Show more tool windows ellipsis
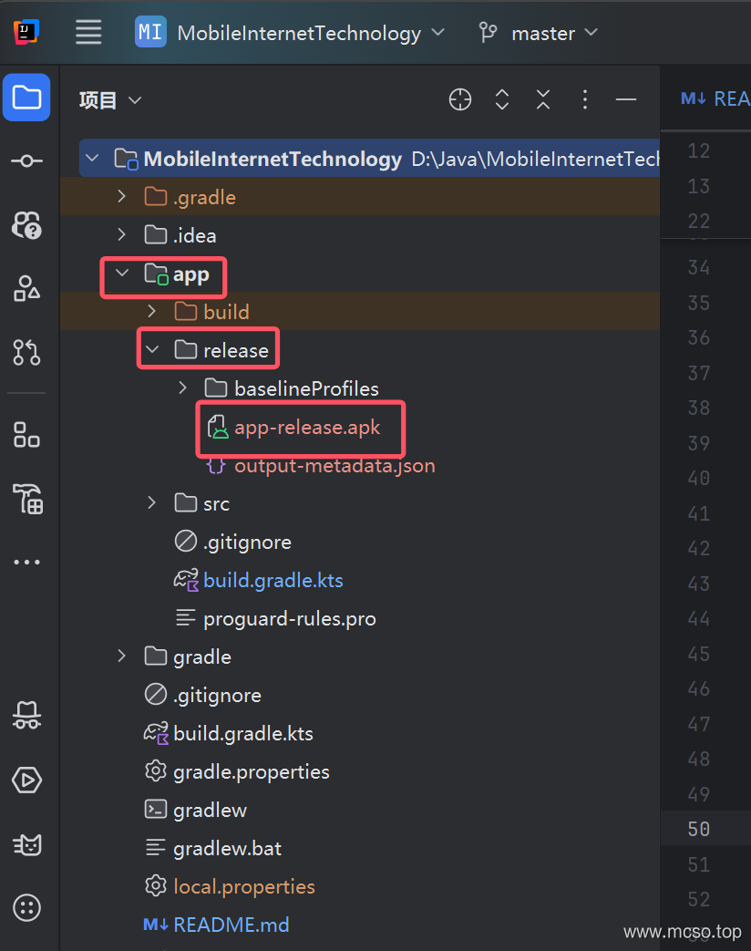Image resolution: width=751 pixels, height=951 pixels. [x=26, y=563]
